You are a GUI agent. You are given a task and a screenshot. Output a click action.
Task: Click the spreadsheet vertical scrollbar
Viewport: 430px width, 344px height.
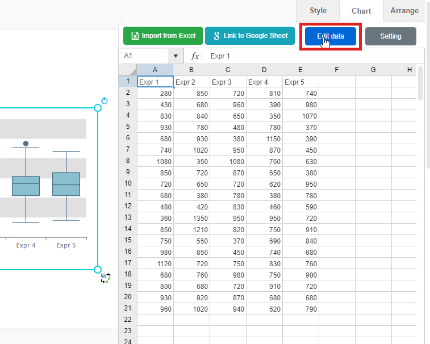point(420,82)
